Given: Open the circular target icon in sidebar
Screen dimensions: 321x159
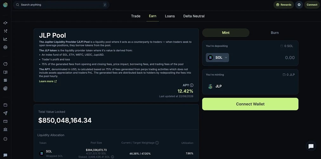Looking at the screenshot, I should click(x=5, y=47).
